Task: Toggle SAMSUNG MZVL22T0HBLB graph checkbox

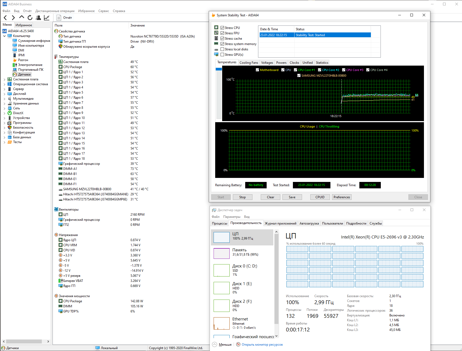Action: pos(299,76)
